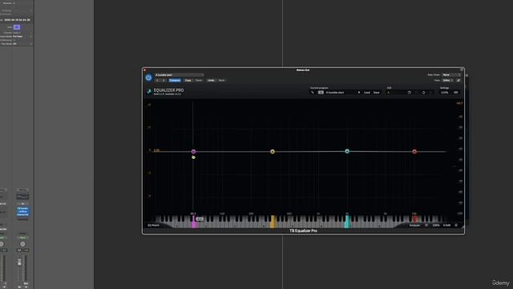Click the 0.0dB output gain value
Image resolution: width=513 pixels, height=289 pixels.
(x=446, y=226)
